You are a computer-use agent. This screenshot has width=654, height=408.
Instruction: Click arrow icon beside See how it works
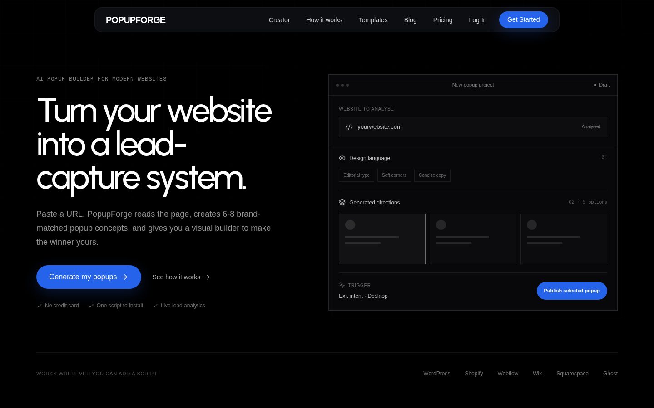tap(208, 277)
